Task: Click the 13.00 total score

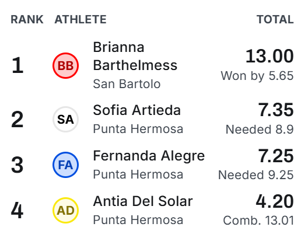Action: point(269,56)
